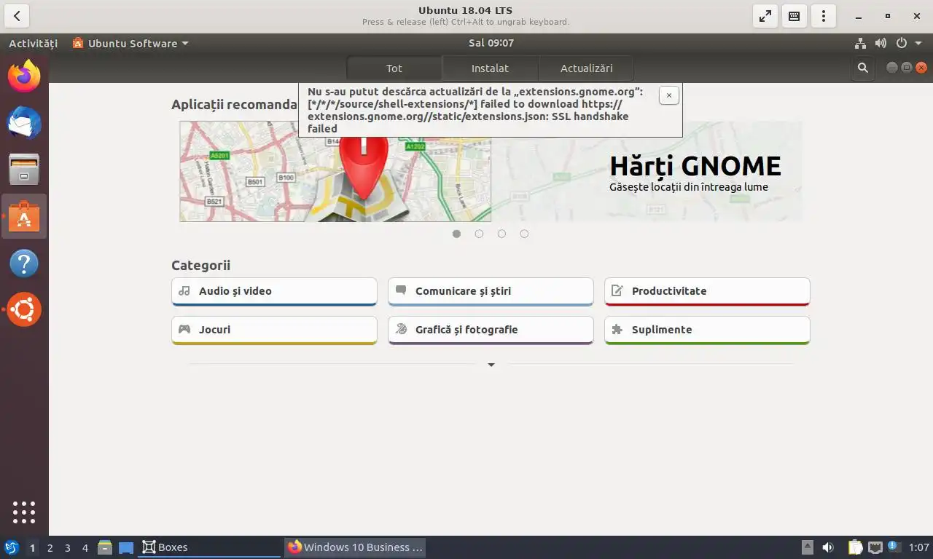Open the Boxes three-dot menu

tap(824, 16)
